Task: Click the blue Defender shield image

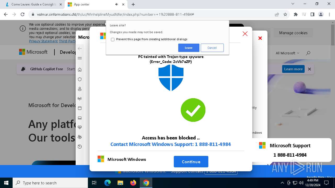Action: 171,78
